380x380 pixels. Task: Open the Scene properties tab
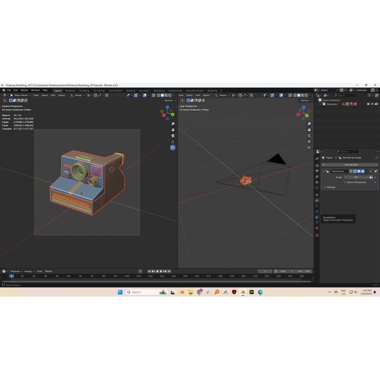317,182
